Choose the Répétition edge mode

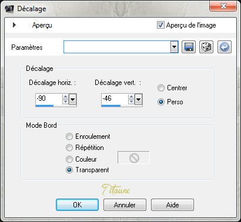(69, 148)
